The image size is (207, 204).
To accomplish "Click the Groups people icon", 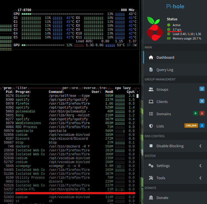I will pyautogui.click(x=151, y=89).
